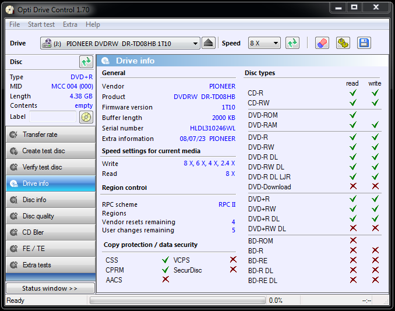395x311 pixels.
Task: Refresh speed list with green arrows icon
Action: click(292, 43)
